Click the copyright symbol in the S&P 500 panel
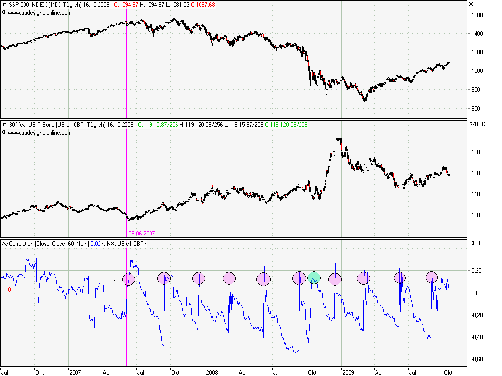 tap(4, 13)
